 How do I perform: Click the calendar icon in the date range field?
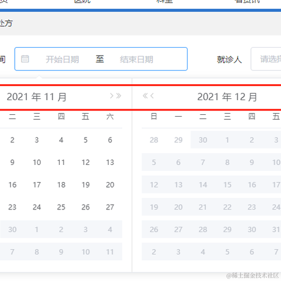(25, 59)
